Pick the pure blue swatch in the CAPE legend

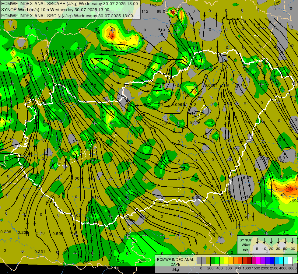(x=272, y=261)
